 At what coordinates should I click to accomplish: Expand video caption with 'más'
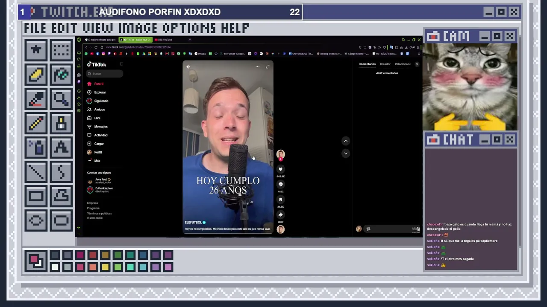point(268,229)
